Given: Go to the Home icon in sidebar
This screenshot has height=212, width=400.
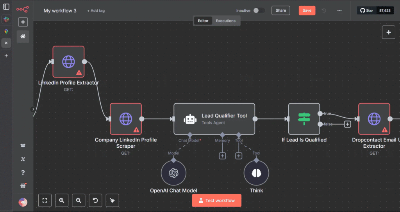Looking at the screenshot, I should pyautogui.click(x=23, y=36).
